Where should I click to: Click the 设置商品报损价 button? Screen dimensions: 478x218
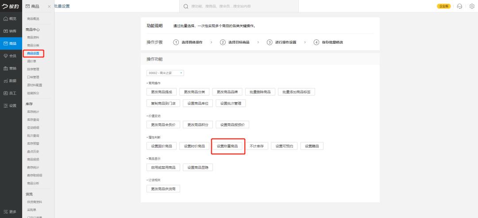click(232, 125)
